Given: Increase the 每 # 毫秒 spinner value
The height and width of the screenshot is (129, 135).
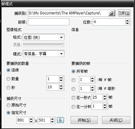Looking at the screenshot, I should pos(92,87).
